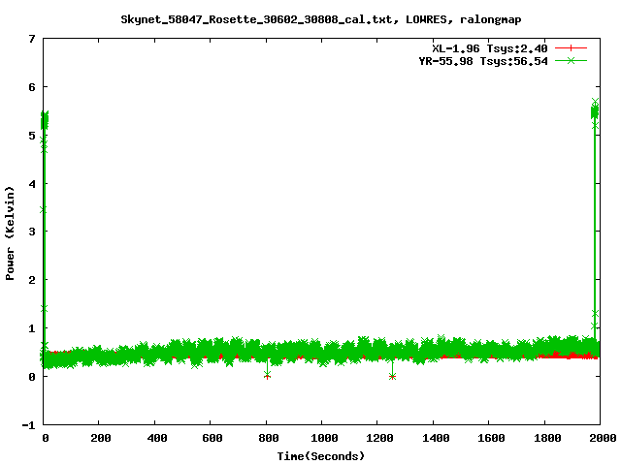This screenshot has width=621, height=465.
Task: Select legend entry YR-55.98 Tsys:56.54
Action: pos(483,61)
